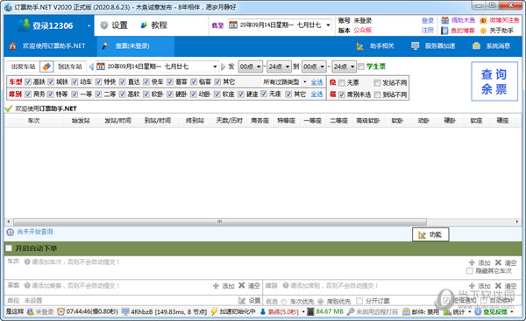Open the 售至 date dropdown
This screenshot has height=321, width=526.
coord(328,25)
